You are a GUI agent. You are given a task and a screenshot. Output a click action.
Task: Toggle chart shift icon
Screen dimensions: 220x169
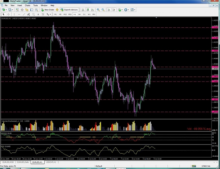114,10
